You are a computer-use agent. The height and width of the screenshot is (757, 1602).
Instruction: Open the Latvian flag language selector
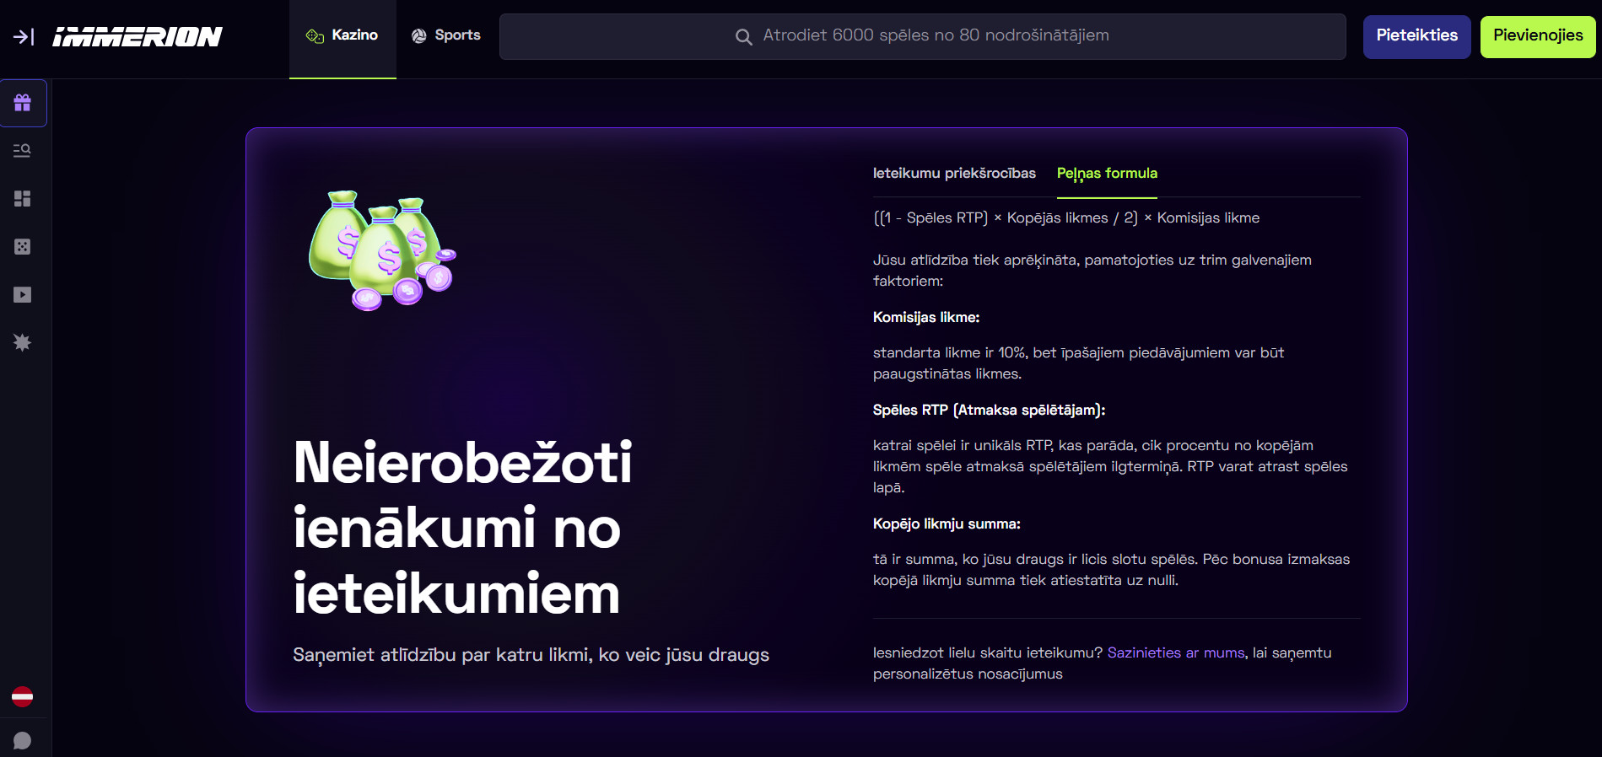23,697
